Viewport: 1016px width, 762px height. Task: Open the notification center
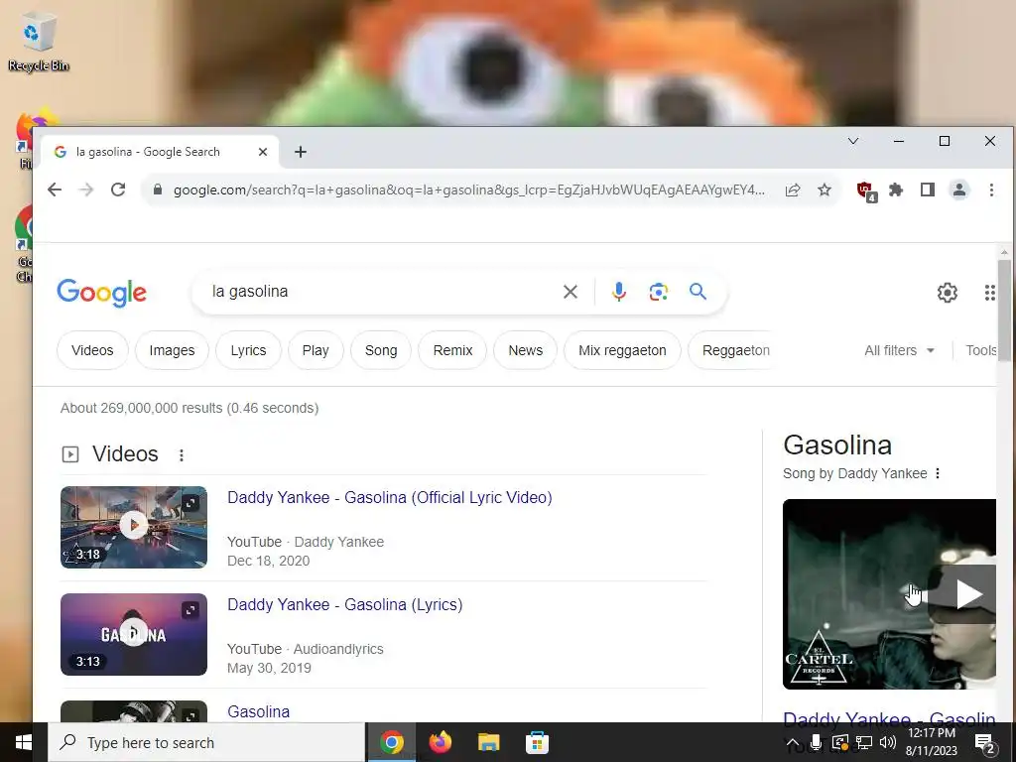(x=984, y=743)
